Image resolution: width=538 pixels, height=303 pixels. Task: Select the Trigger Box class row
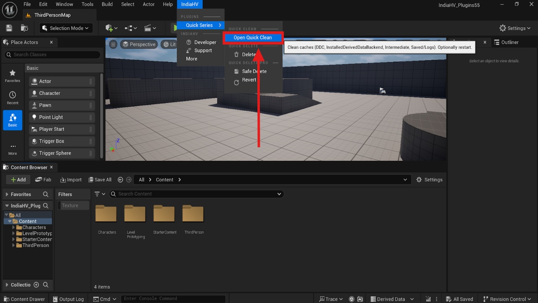[62, 141]
